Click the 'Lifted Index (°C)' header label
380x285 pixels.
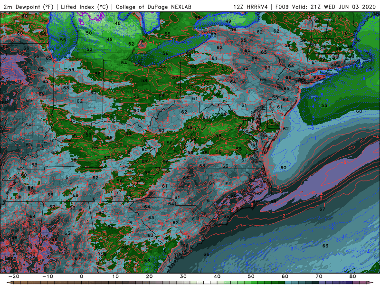pyautogui.click(x=85, y=7)
